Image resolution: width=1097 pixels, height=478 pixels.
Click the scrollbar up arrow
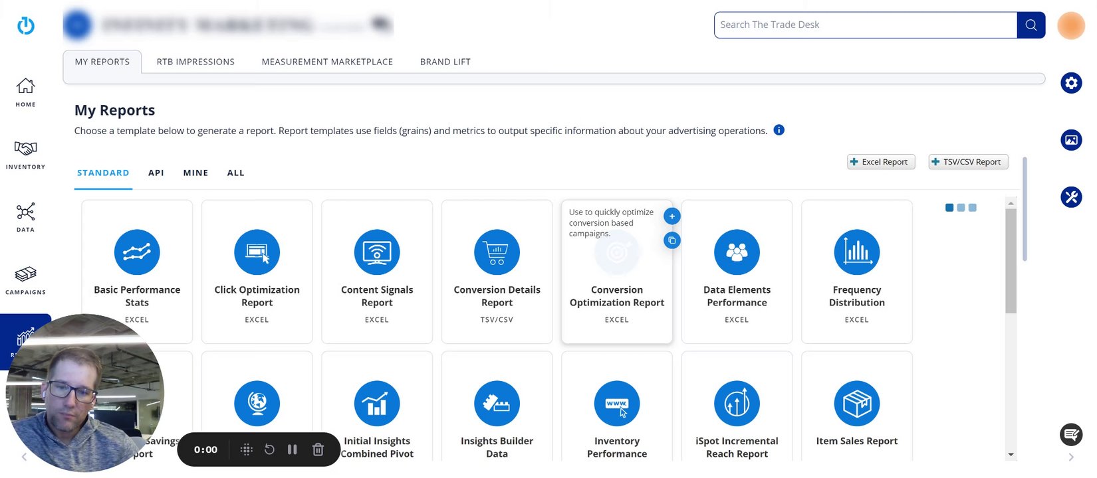click(1011, 203)
